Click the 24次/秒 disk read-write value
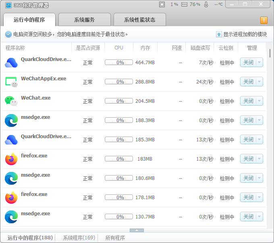 [x=205, y=82]
